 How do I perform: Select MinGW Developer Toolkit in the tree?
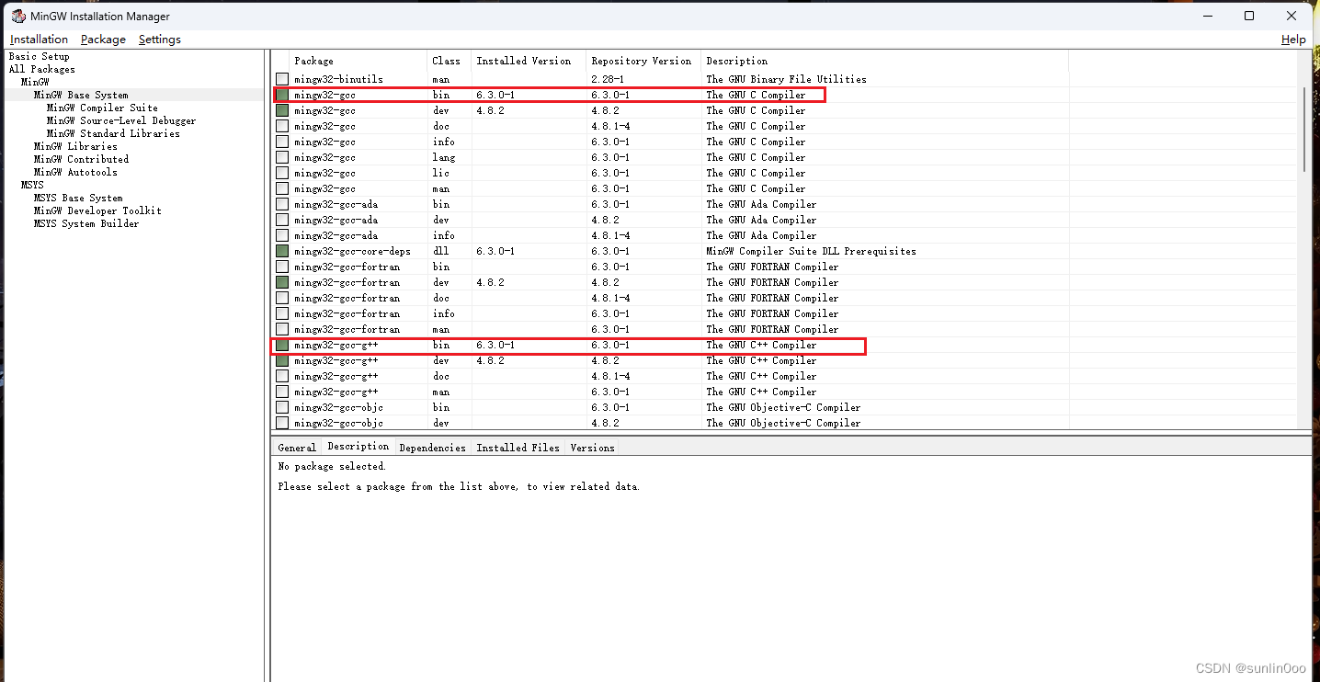click(x=97, y=210)
